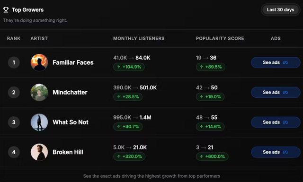Click Meta icon in Broken Hill ads button
Viewport: 303px width, 182px height.
click(x=285, y=152)
